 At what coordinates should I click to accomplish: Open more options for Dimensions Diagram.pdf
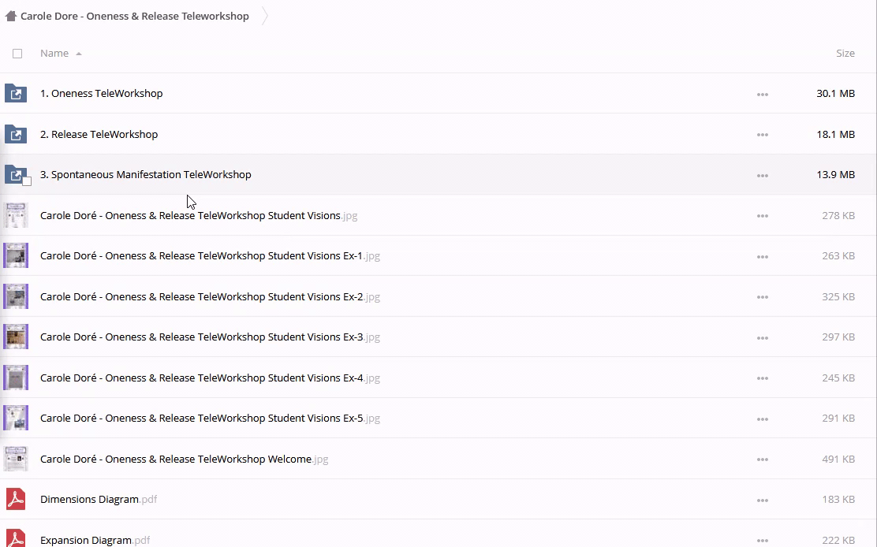(762, 500)
